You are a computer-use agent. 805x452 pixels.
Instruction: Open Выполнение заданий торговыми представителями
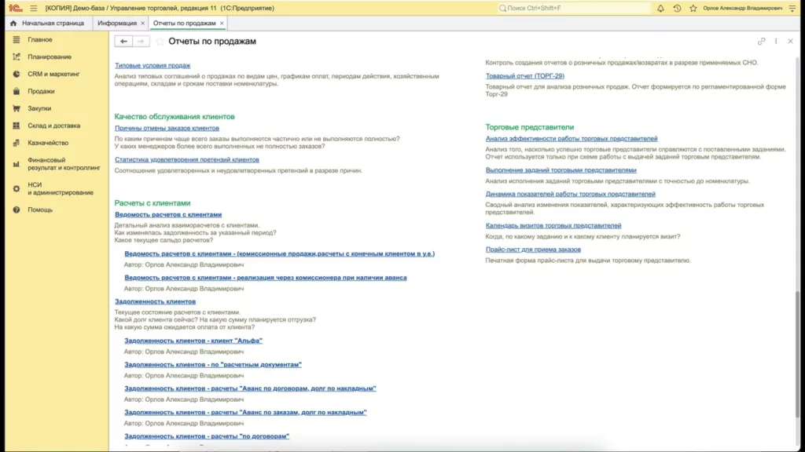click(561, 170)
